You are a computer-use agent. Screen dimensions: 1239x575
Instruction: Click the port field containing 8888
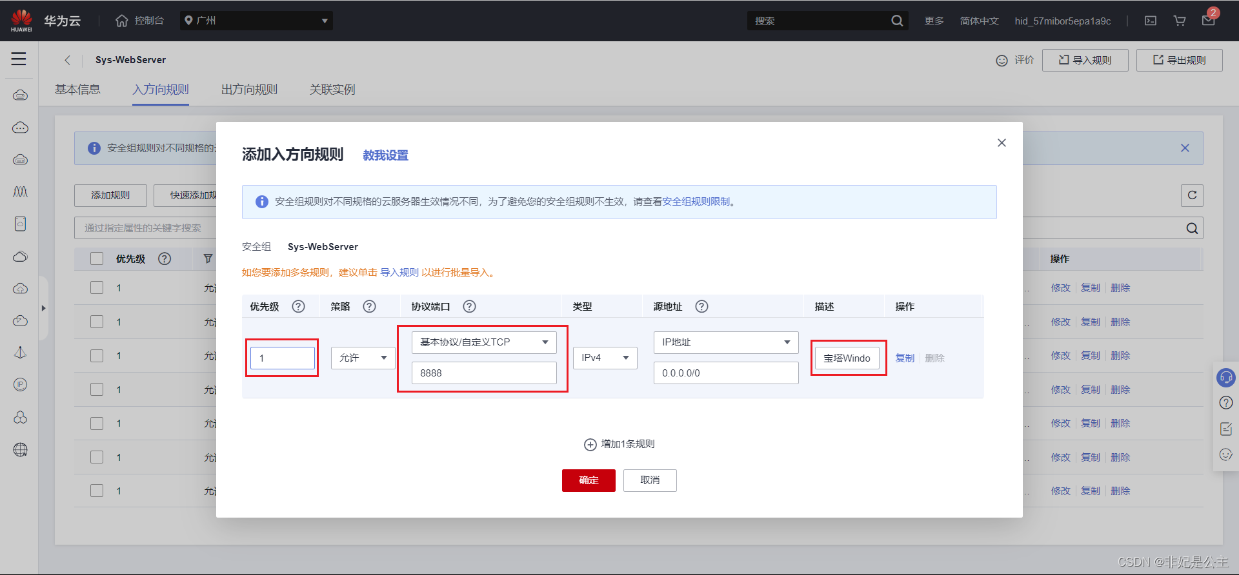[484, 373]
